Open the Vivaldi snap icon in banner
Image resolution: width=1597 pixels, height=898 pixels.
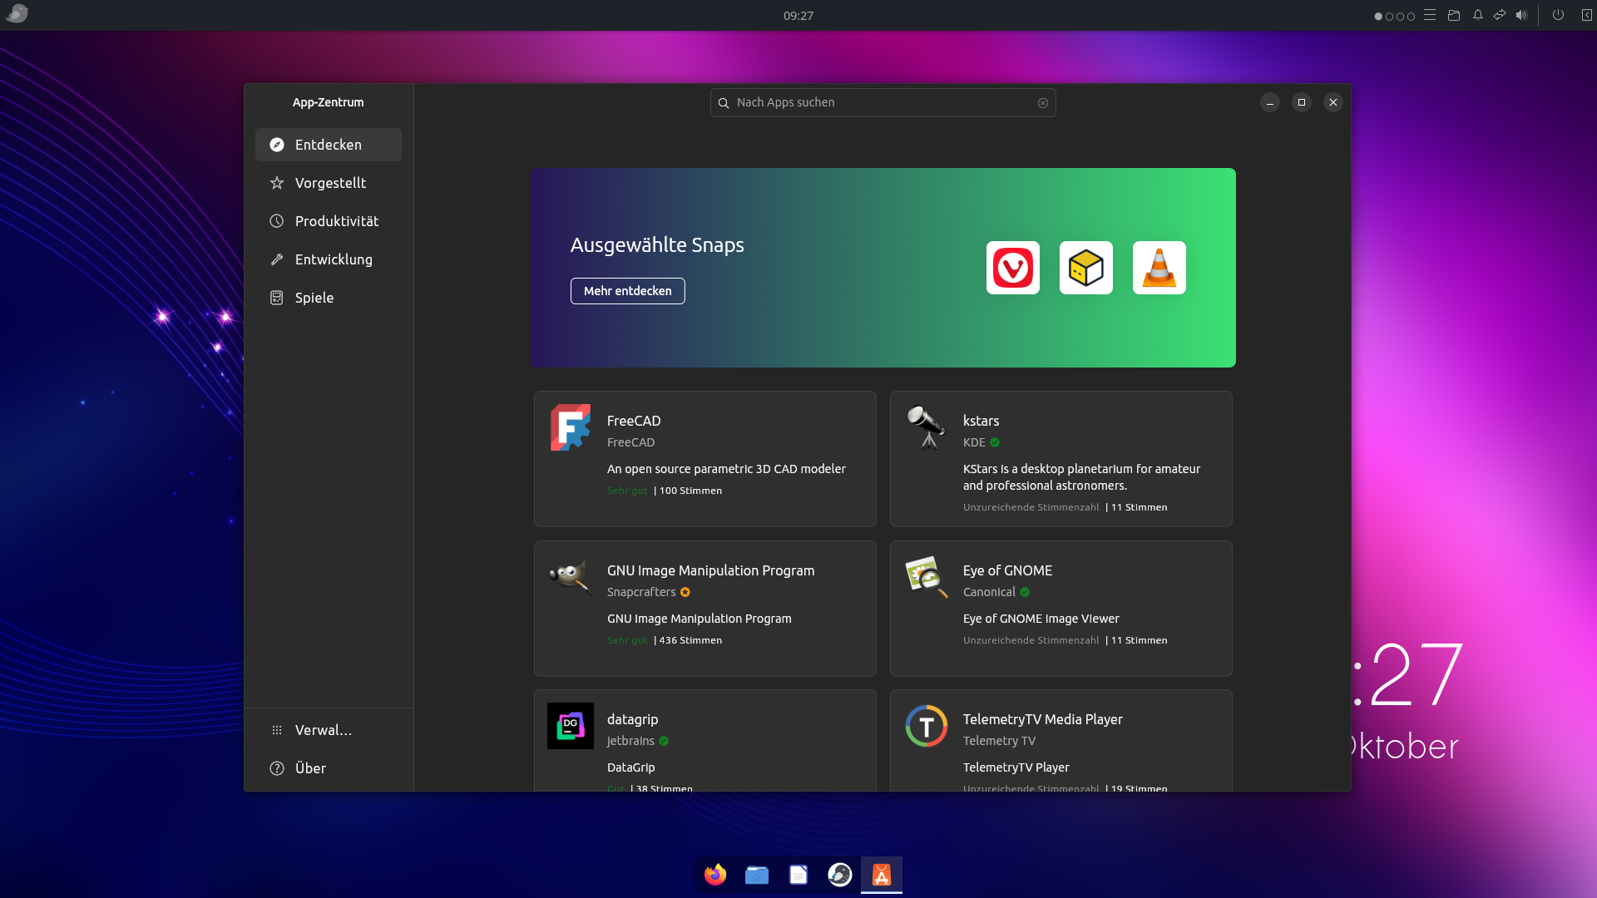1012,268
